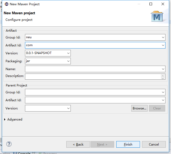Open Parent Project Artifact Id dropdown arrow

pyautogui.click(x=163, y=100)
